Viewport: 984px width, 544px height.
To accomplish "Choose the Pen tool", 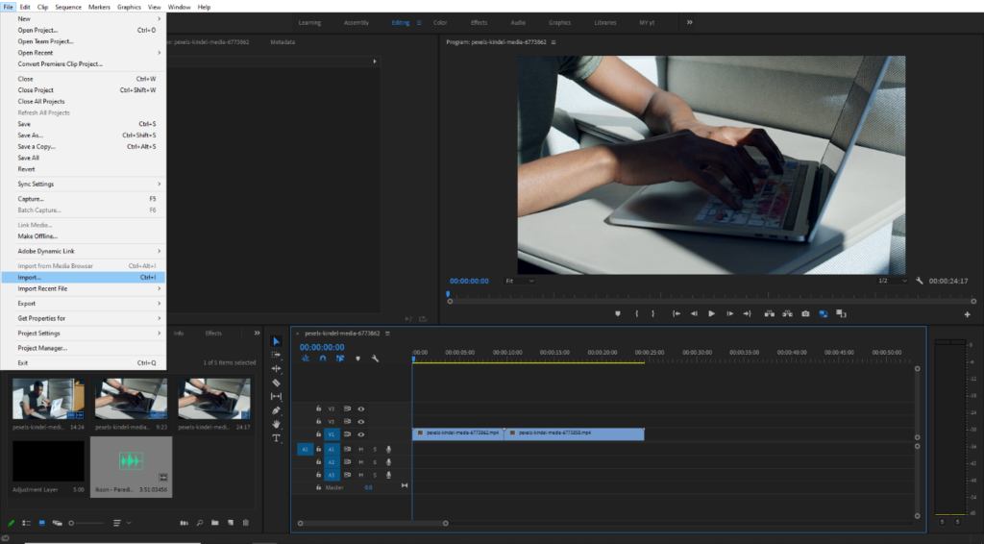I will (277, 410).
